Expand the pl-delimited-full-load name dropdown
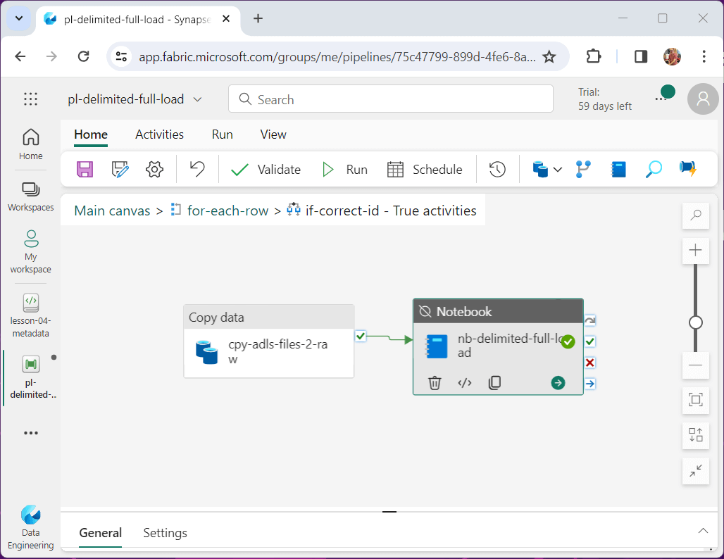 198,99
